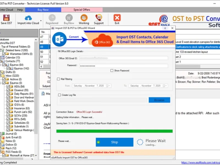This screenshot has height=165, width=220.
Task: Click the Browse button
Action: [159, 100]
